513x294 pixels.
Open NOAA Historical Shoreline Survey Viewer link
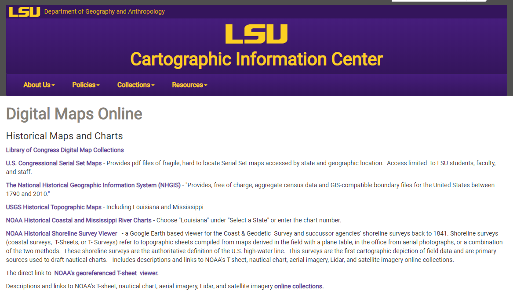click(62, 233)
